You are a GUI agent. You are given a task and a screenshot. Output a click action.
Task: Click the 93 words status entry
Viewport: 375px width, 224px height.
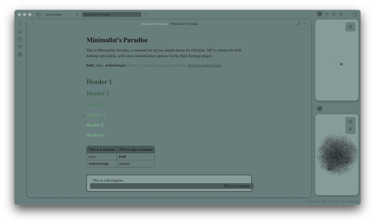(x=334, y=201)
